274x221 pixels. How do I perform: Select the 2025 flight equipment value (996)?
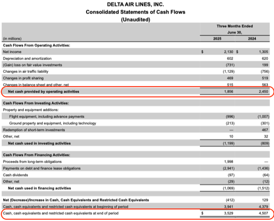point(229,116)
